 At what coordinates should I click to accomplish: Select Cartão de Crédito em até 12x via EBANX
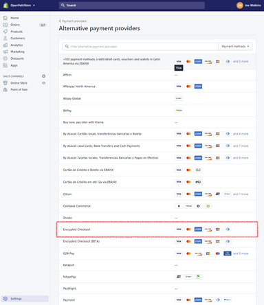(157, 182)
